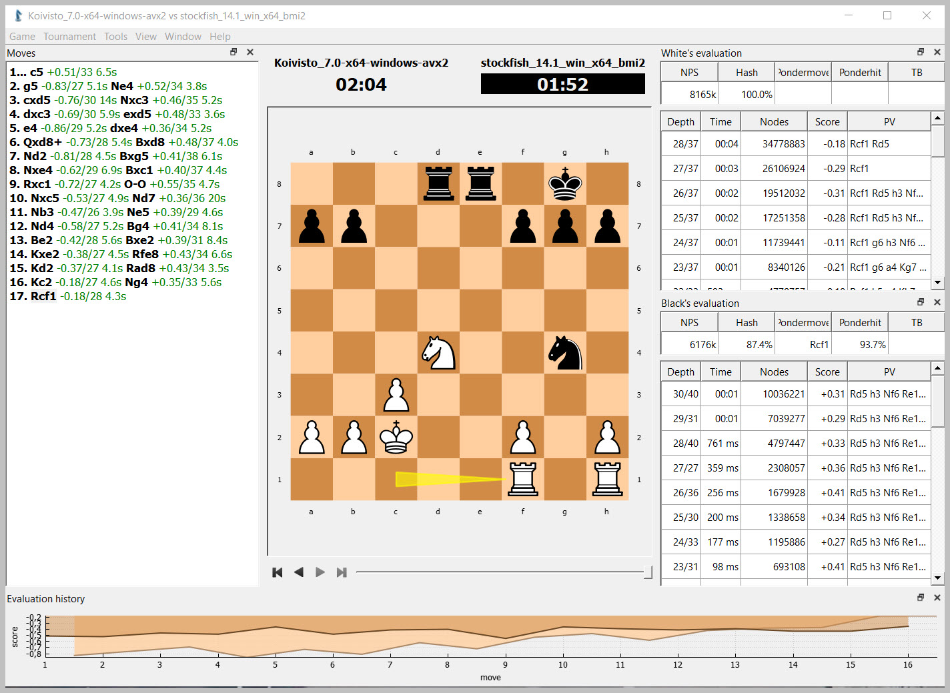Click stockfish clock showing 01:52
The width and height of the screenshot is (950, 693).
click(562, 84)
